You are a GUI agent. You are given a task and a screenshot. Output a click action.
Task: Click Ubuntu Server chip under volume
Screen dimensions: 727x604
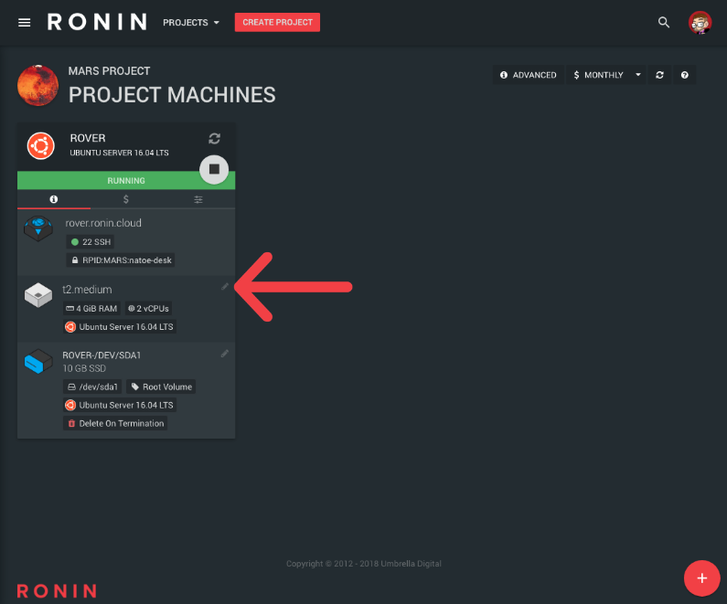(x=120, y=405)
